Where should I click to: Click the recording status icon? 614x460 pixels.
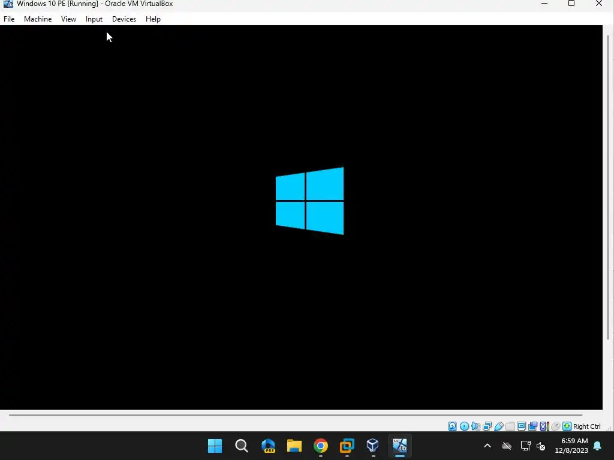click(x=533, y=426)
